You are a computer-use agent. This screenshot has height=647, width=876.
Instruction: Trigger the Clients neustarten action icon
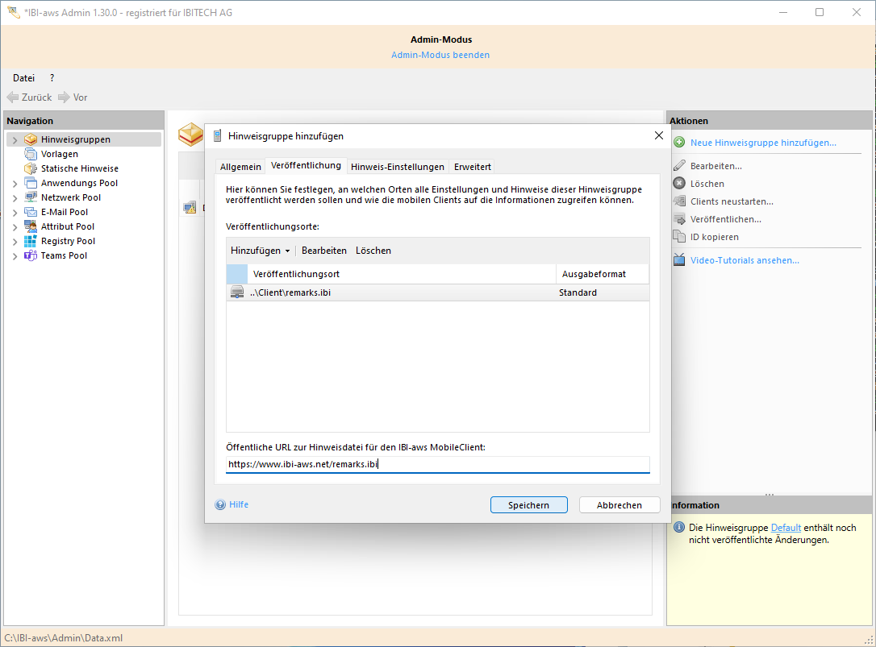coord(680,201)
